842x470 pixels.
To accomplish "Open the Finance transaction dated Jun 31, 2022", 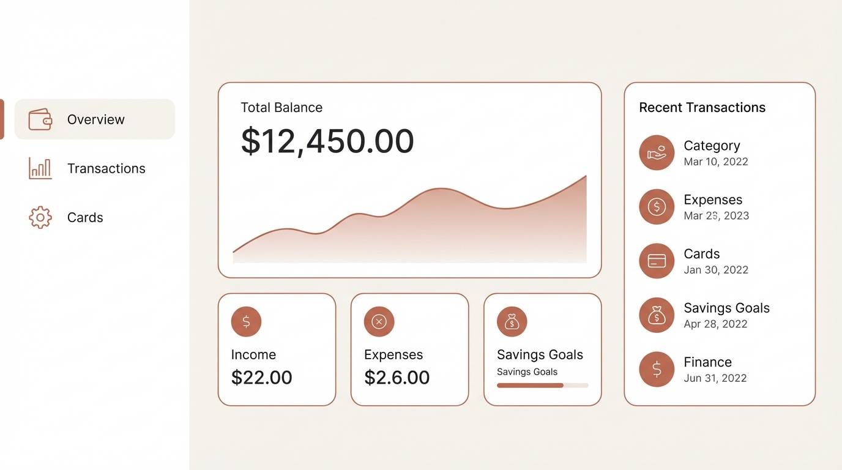I will click(x=708, y=368).
